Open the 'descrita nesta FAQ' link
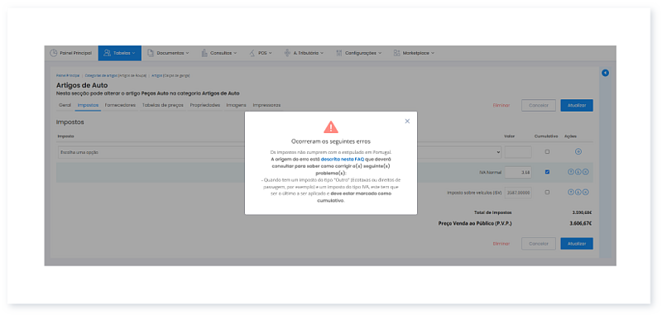Image resolution: width=662 pixels, height=315 pixels. point(342,160)
